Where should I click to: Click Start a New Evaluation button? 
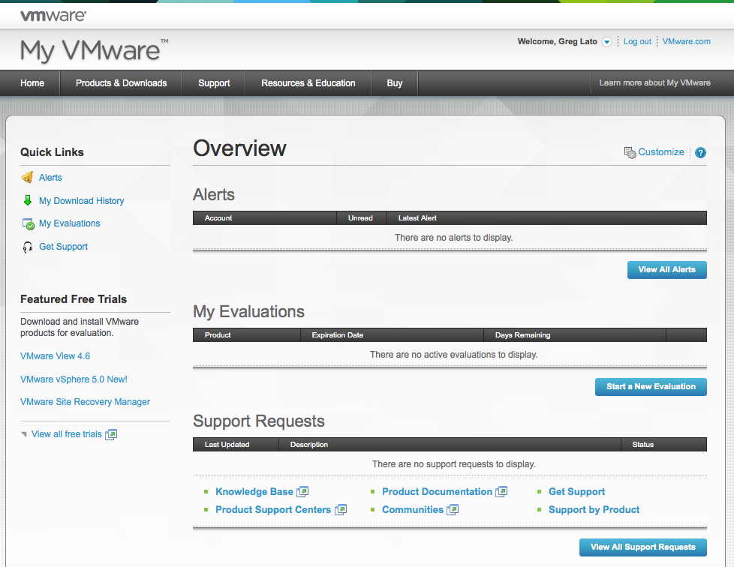click(651, 387)
